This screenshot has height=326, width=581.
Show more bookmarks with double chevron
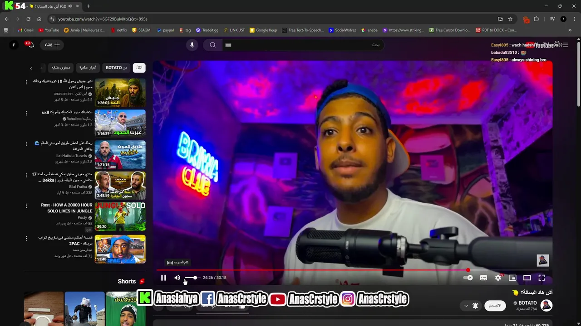click(570, 30)
